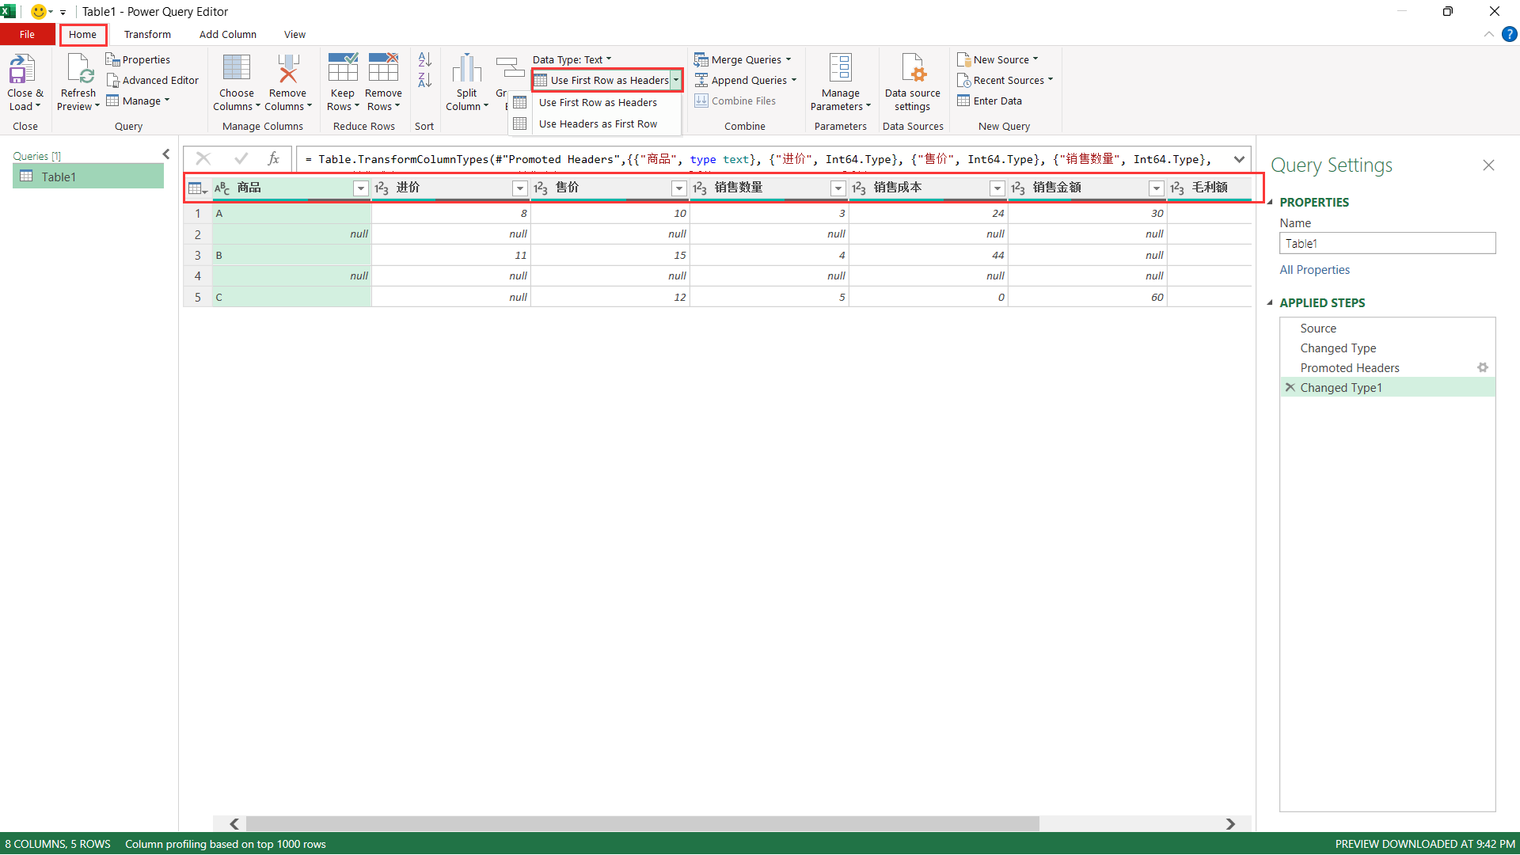This screenshot has height=855, width=1520.
Task: Sort ascending with A-Z icon
Action: point(424,59)
